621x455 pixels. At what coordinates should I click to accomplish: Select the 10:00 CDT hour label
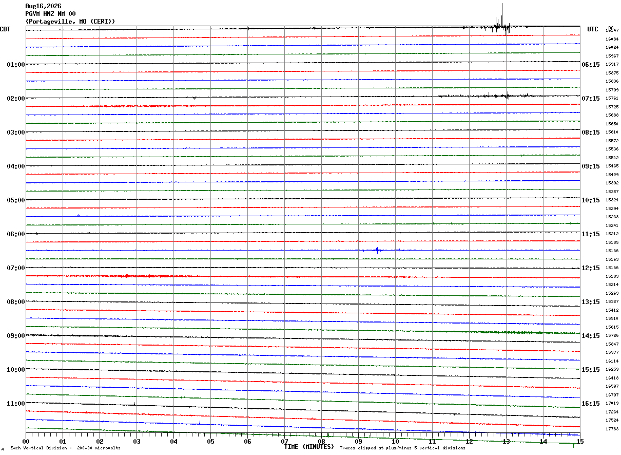coord(16,370)
